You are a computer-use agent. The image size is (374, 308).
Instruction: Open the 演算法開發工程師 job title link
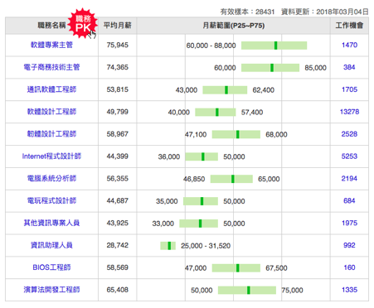(x=51, y=290)
